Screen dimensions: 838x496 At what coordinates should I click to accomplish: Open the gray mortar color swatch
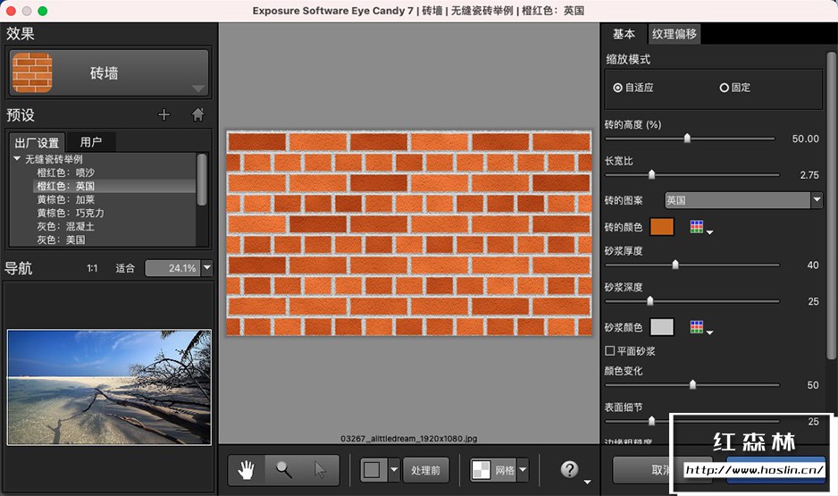662,326
